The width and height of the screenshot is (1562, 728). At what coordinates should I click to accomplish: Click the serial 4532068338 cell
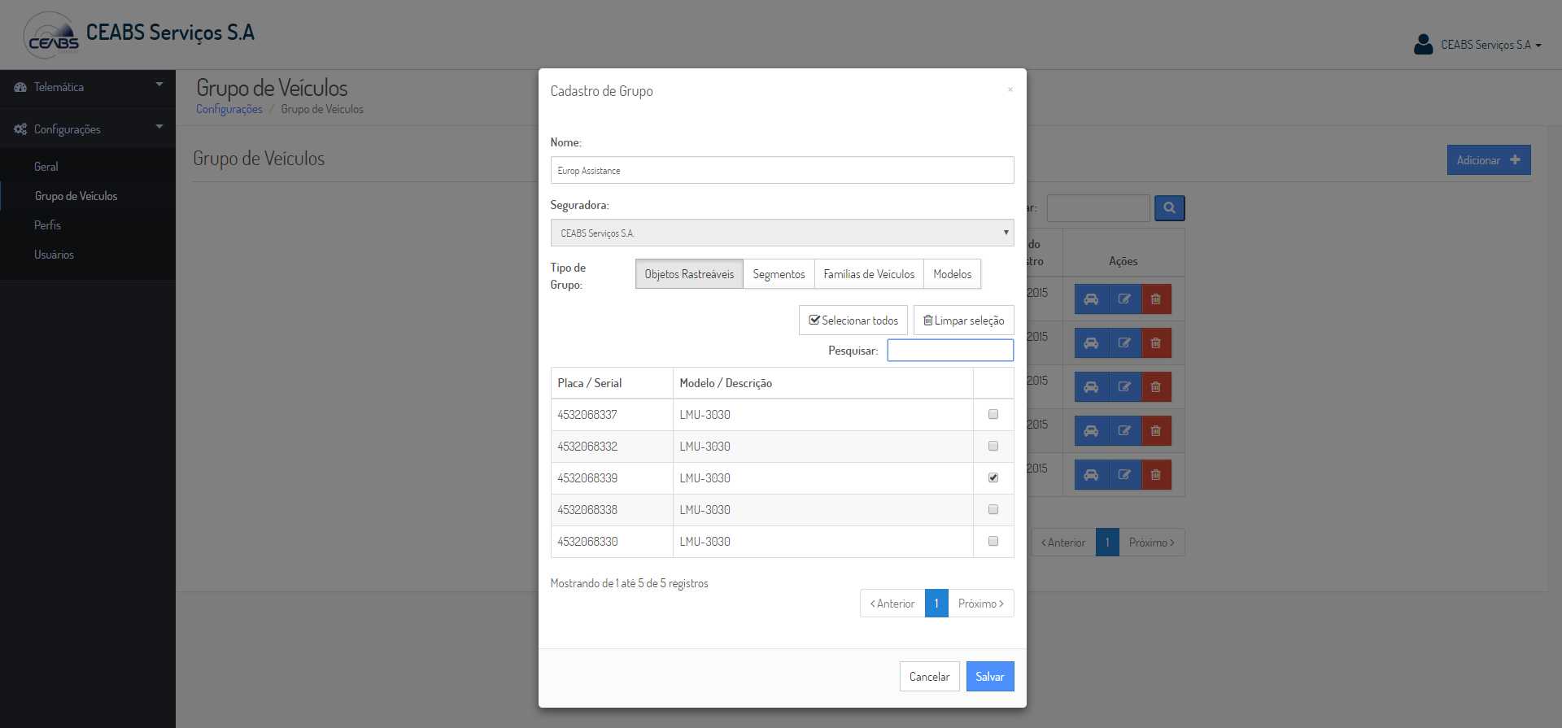tap(612, 510)
